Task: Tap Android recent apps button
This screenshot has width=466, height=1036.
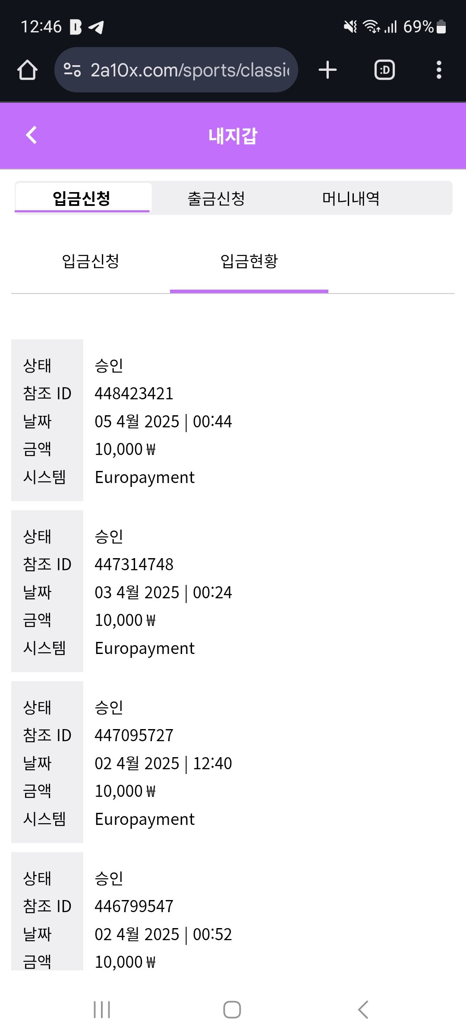Action: click(x=102, y=1010)
